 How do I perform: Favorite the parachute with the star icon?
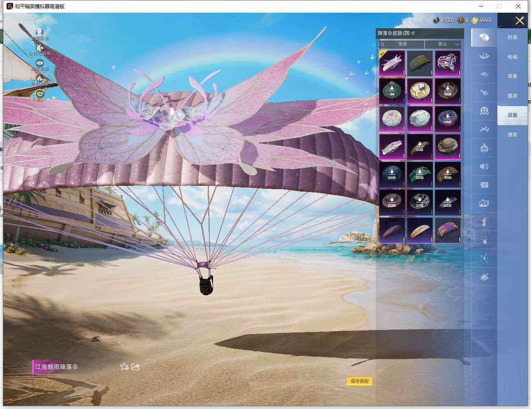pyautogui.click(x=124, y=366)
